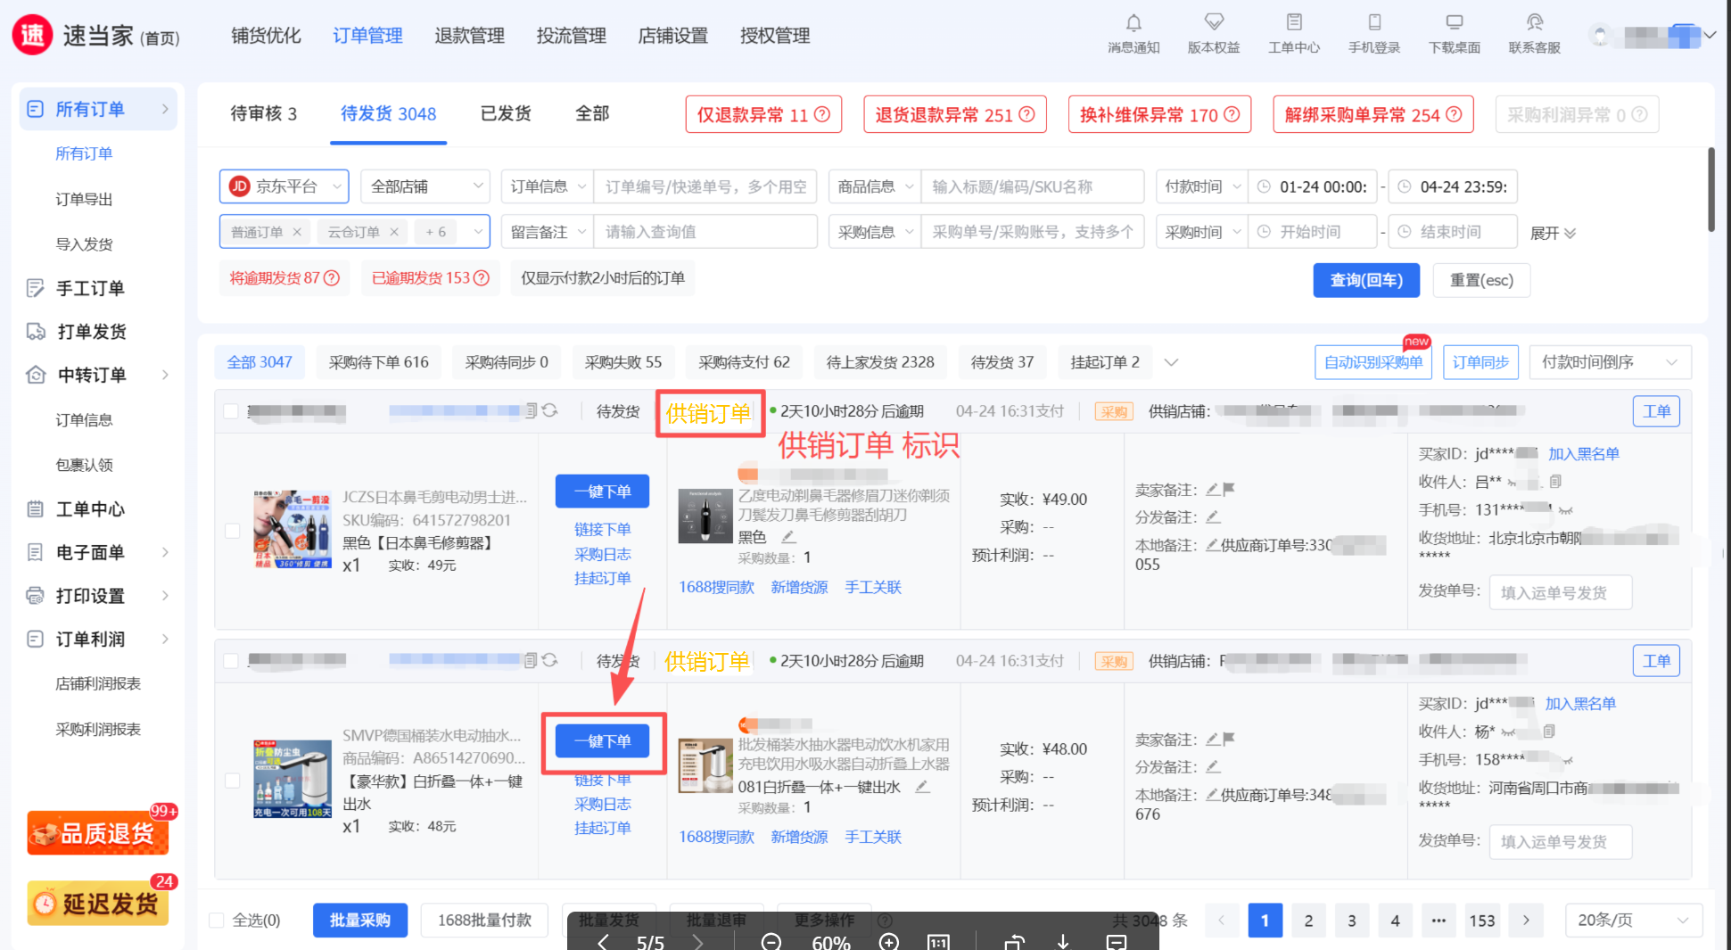Click refresh icon on first order row
The width and height of the screenshot is (1731, 950).
click(x=550, y=410)
